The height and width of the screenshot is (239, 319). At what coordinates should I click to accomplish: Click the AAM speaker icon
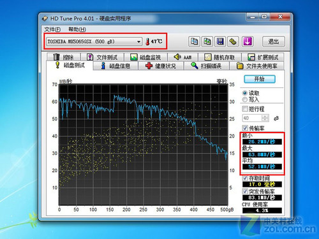177,57
